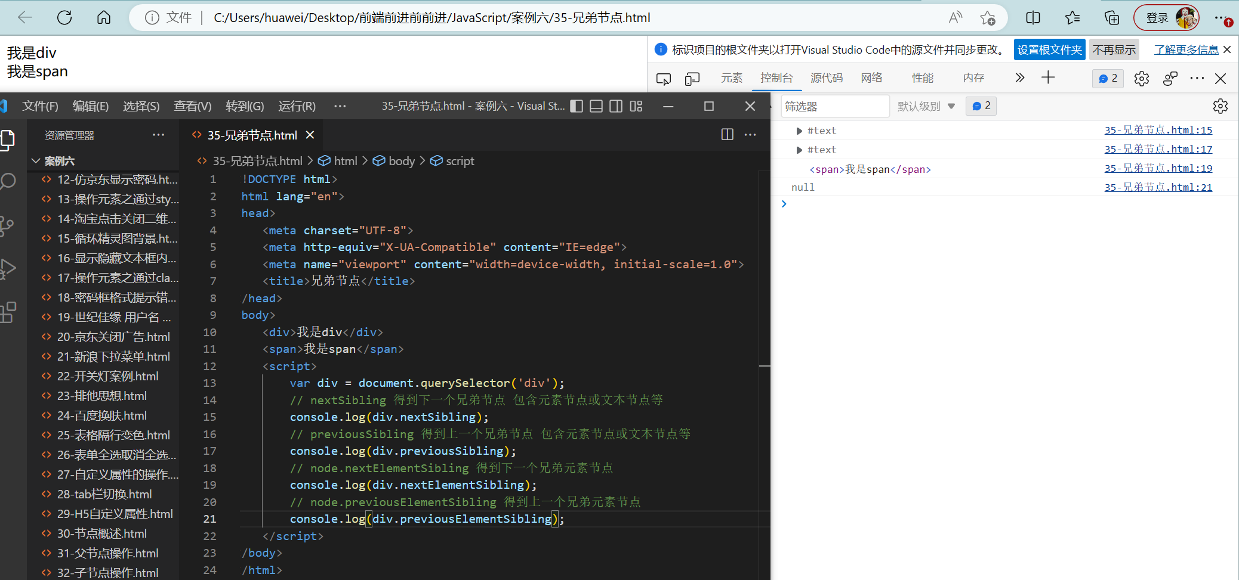Toggle VS Code primary sidebar
The height and width of the screenshot is (580, 1239).
tap(577, 106)
